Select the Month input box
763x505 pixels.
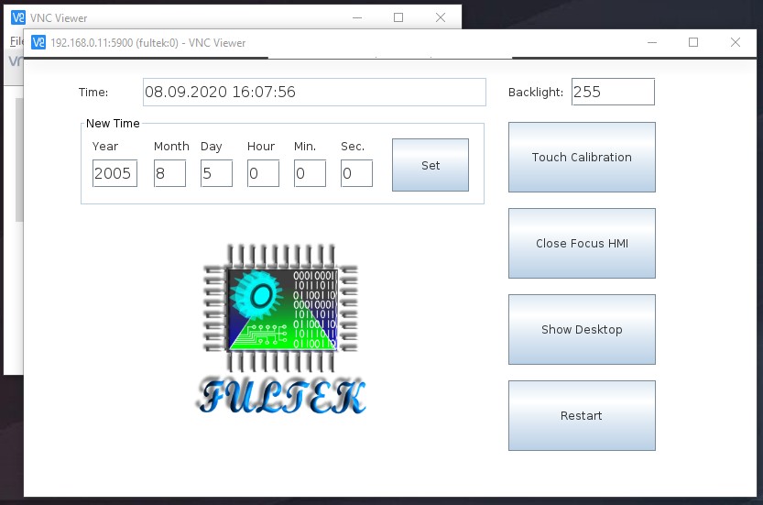click(169, 173)
